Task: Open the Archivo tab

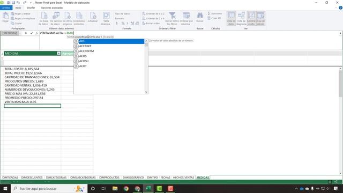Action: point(6,8)
